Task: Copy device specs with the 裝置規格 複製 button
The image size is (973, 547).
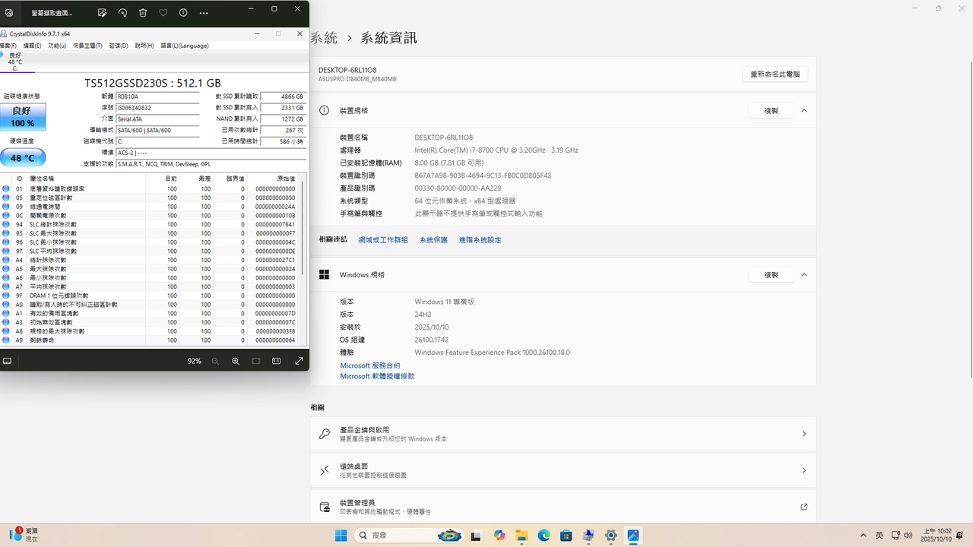Action: pyautogui.click(x=771, y=111)
